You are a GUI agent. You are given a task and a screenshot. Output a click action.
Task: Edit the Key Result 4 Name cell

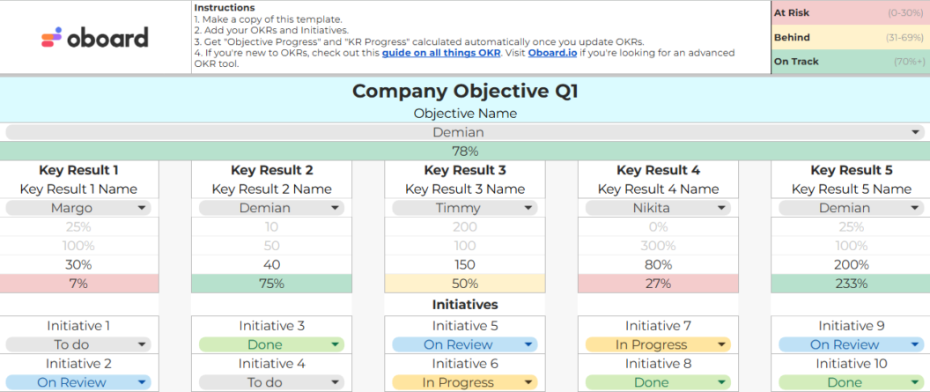click(659, 189)
